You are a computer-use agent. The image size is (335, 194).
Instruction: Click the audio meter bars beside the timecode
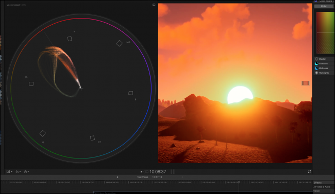(173, 171)
